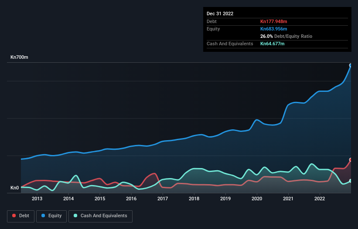Toggle the Debt series legend button
The height and width of the screenshot is (229, 358).
[x=20, y=216]
